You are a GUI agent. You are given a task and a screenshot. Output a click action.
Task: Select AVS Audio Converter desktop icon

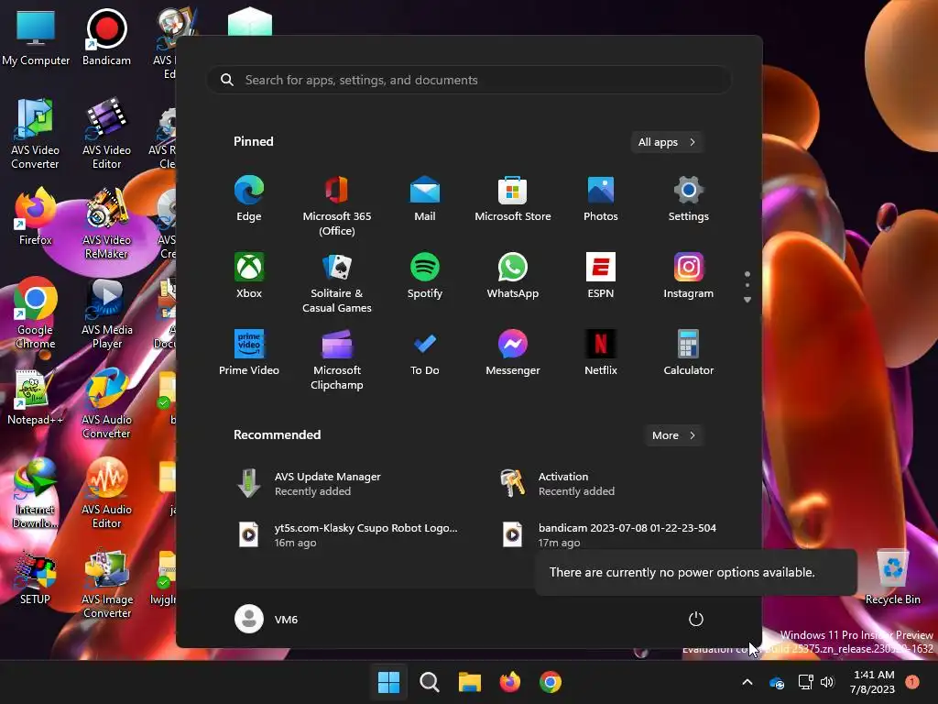(106, 403)
